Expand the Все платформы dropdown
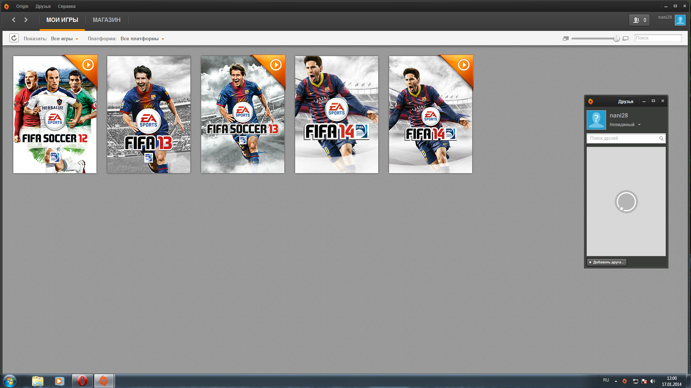The width and height of the screenshot is (691, 388). [x=142, y=39]
